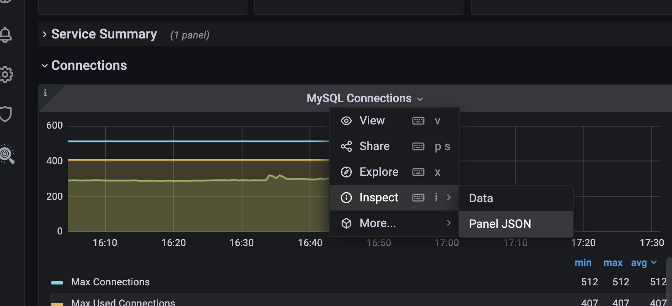Screen dimensions: 672x306
Task: Click the Max Used Connections yellow swatch
Action: 57,304
